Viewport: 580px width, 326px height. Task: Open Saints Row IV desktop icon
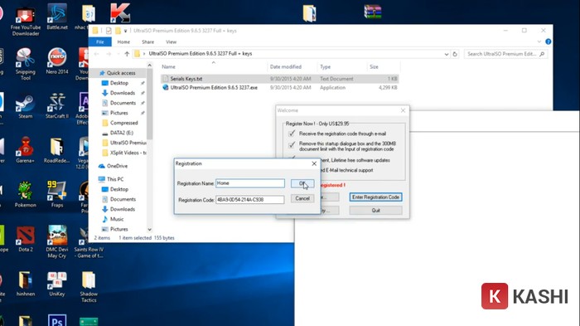[89, 243]
